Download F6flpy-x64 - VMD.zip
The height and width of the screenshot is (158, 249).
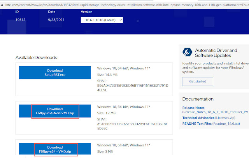pyautogui.click(x=55, y=149)
